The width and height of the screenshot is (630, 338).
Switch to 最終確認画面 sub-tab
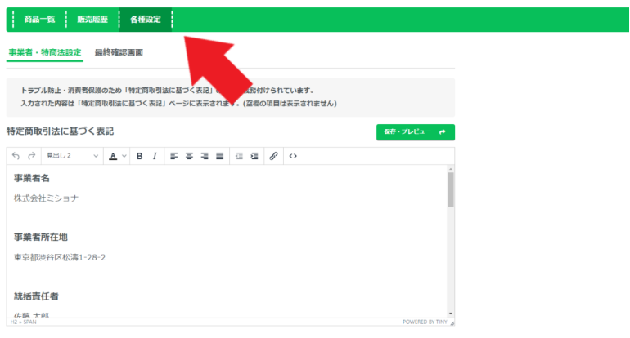(x=119, y=52)
